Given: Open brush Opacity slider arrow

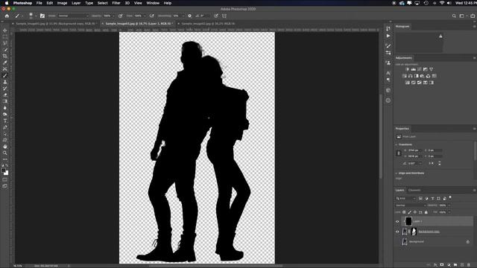Looking at the screenshot, I should pos(114,16).
